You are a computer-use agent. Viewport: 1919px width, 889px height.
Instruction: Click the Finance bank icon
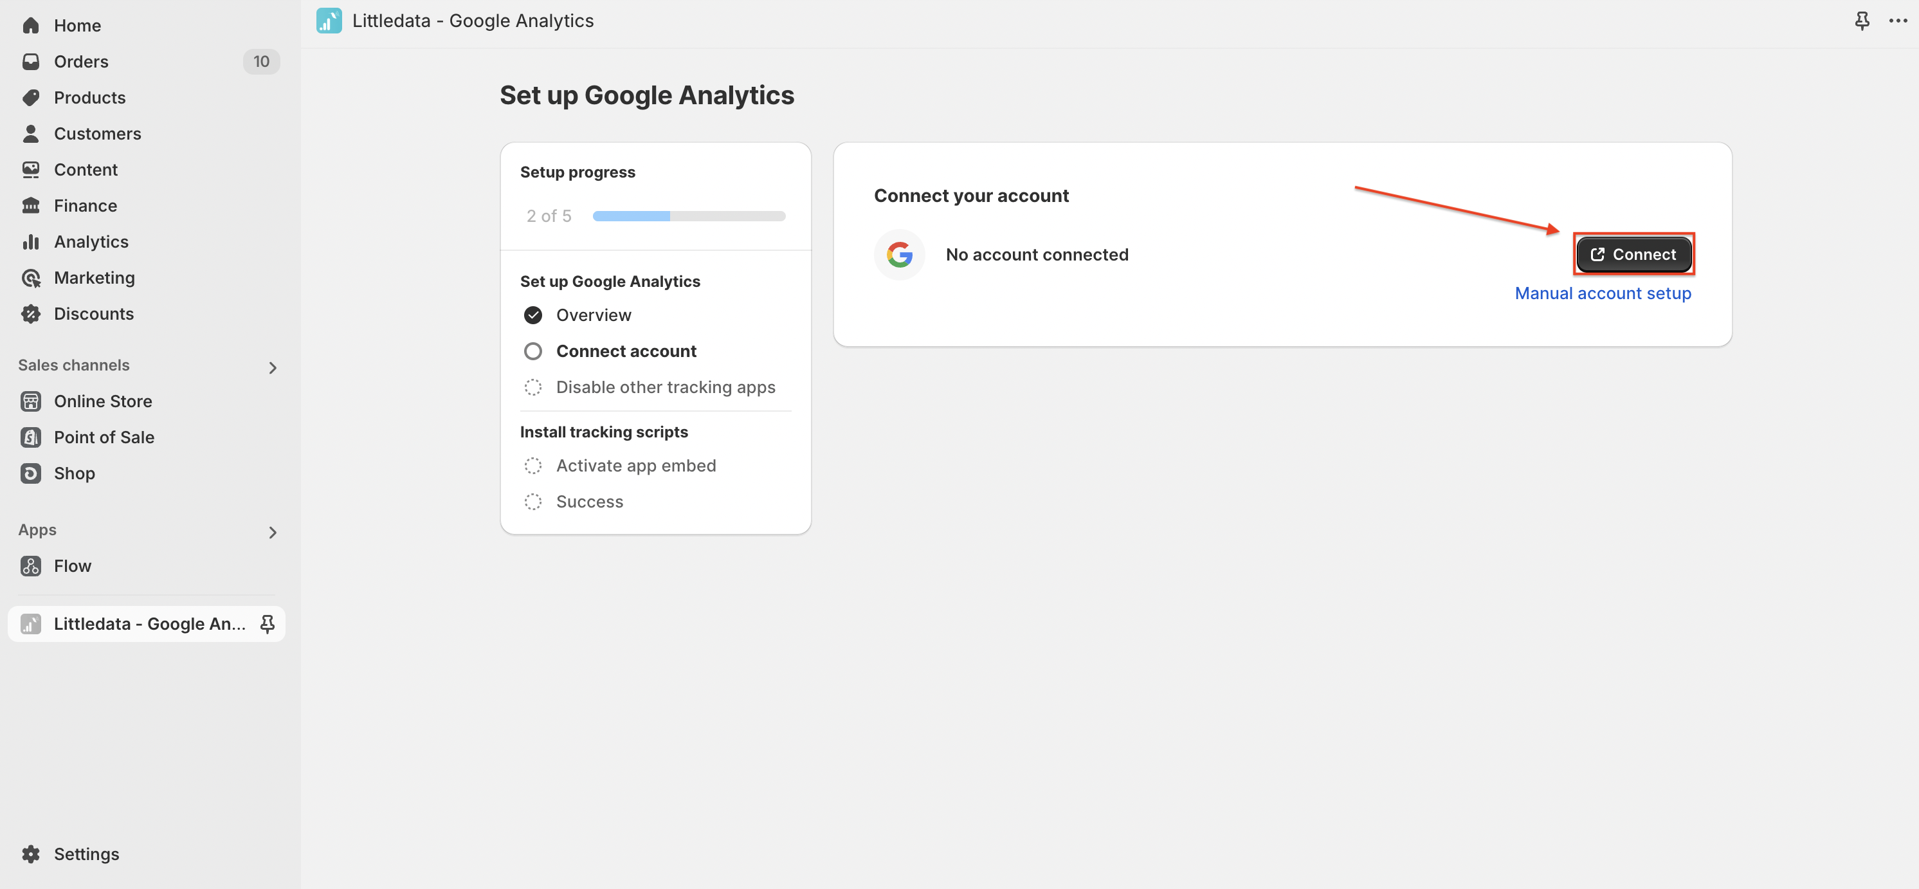click(x=30, y=206)
